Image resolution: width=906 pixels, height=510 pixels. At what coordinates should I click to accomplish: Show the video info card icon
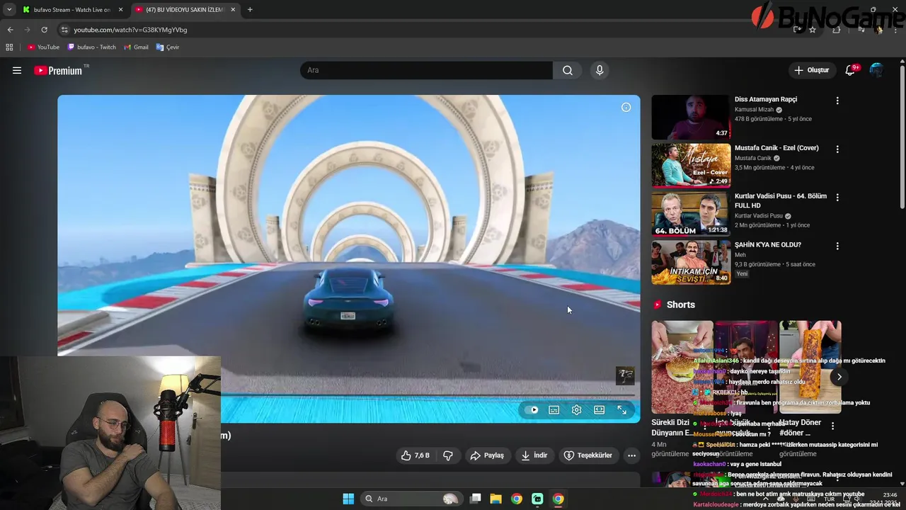pos(626,107)
